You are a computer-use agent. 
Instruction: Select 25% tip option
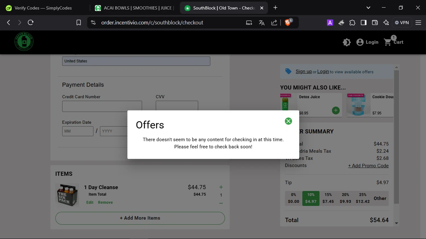(363, 198)
